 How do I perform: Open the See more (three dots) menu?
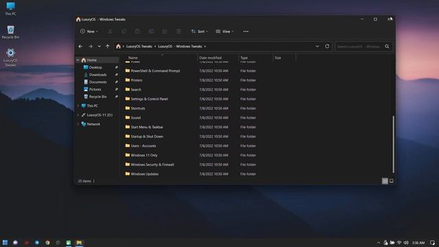point(246,32)
